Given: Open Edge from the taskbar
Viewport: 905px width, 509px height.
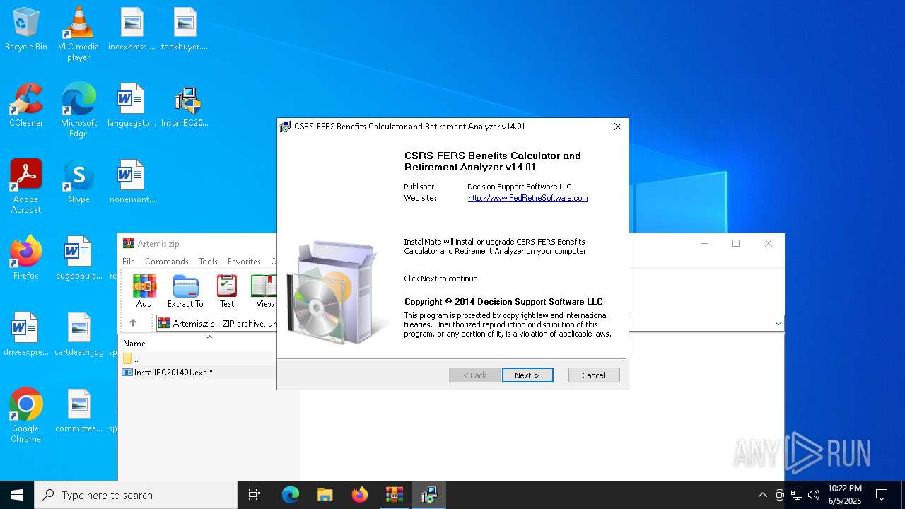Looking at the screenshot, I should click(x=291, y=495).
